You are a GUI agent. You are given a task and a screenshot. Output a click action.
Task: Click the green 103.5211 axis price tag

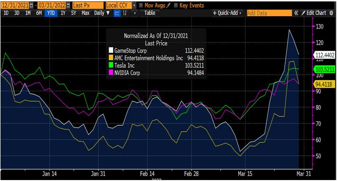pyautogui.click(x=325, y=70)
